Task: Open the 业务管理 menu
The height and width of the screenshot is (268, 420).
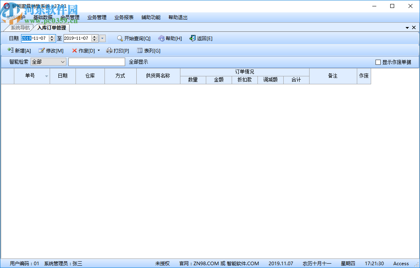Action: [97, 17]
